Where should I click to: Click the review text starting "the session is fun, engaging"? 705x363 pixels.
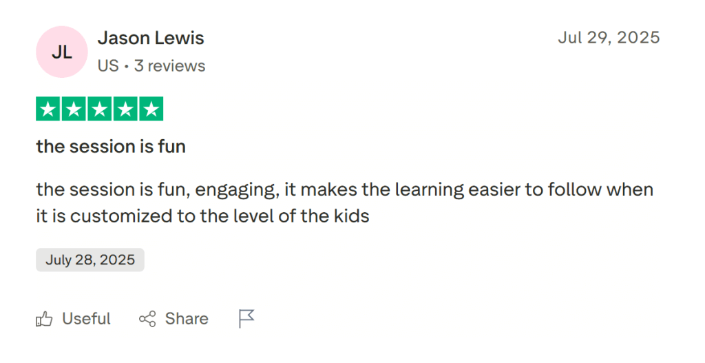pos(344,189)
